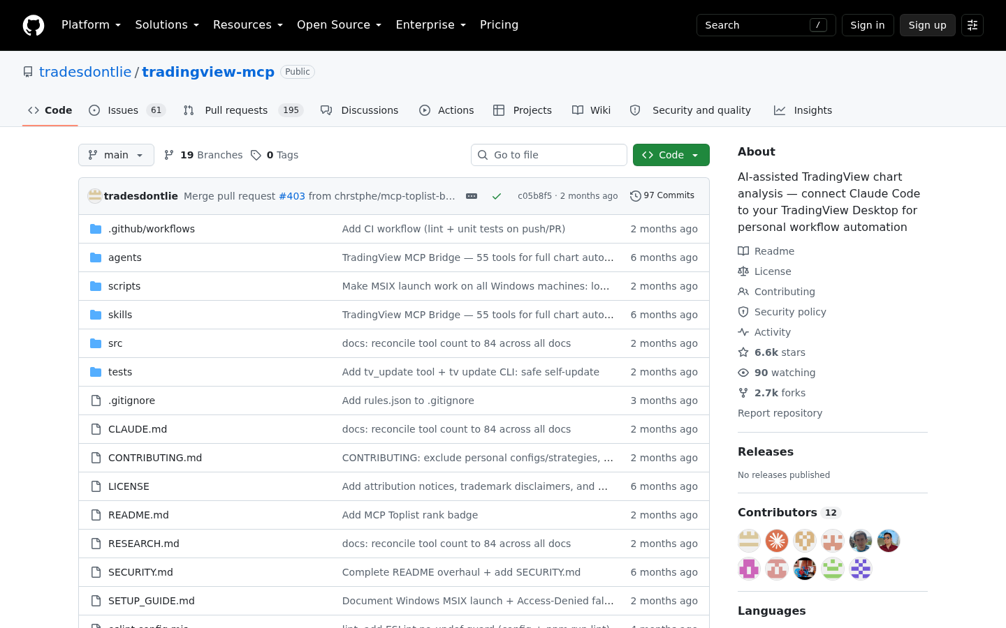Click the .gitignore file icon
Viewport: 1006px width, 628px height.
click(96, 401)
